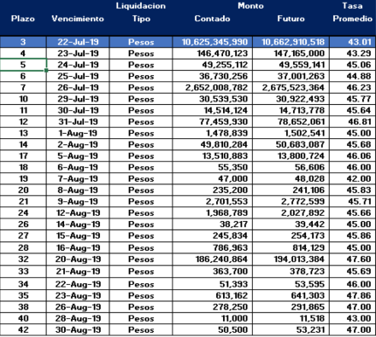The image size is (376, 337).
Task: Click the rate value 47.86
Action: coord(353,295)
